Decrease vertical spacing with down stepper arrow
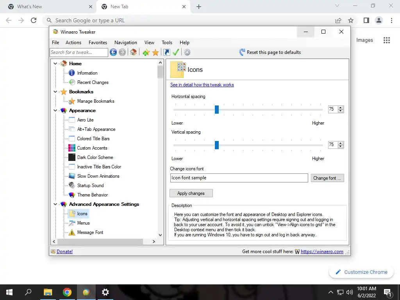The width and height of the screenshot is (400, 300). (341, 146)
